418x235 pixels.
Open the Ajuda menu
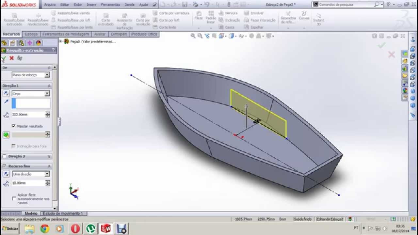coord(143,5)
